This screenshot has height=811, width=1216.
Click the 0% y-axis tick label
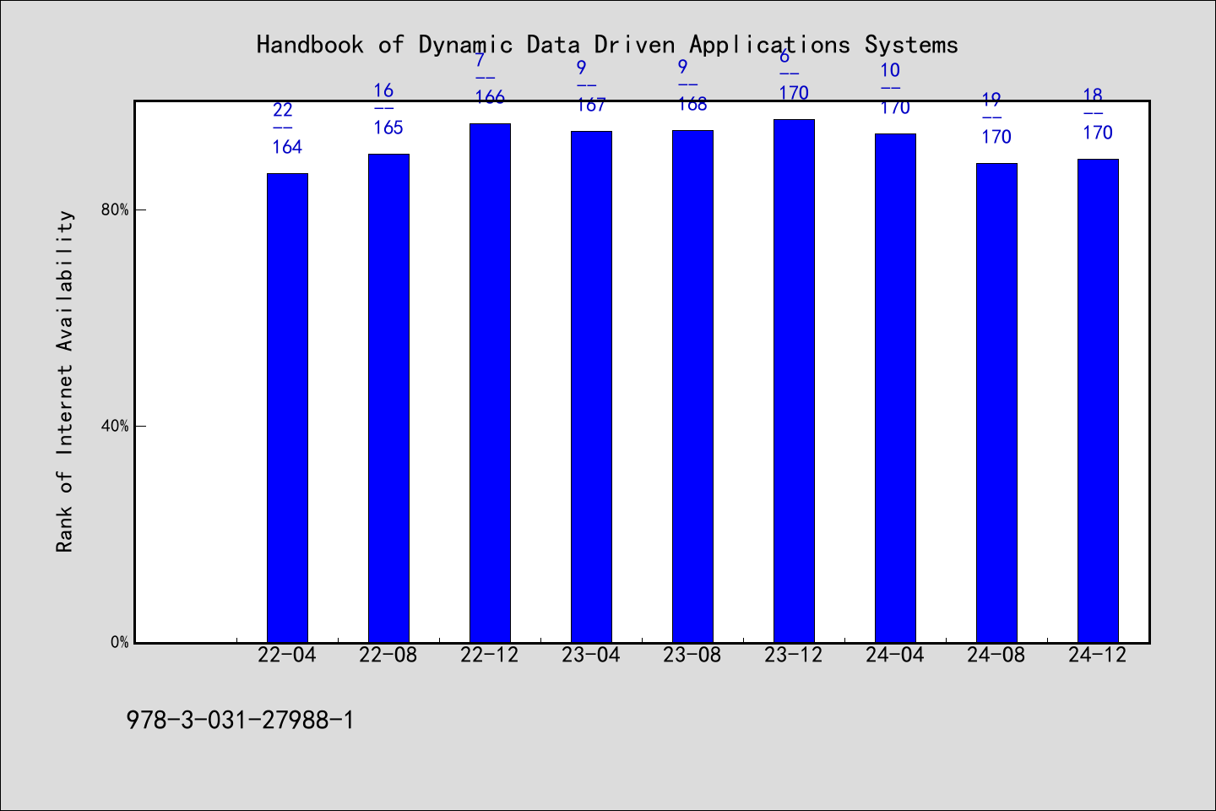(x=120, y=642)
